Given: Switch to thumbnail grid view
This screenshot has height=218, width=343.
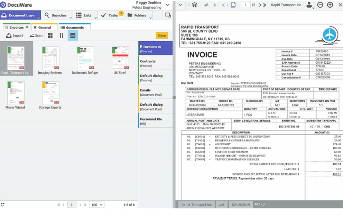Looking at the screenshot, I should (x=50, y=35).
